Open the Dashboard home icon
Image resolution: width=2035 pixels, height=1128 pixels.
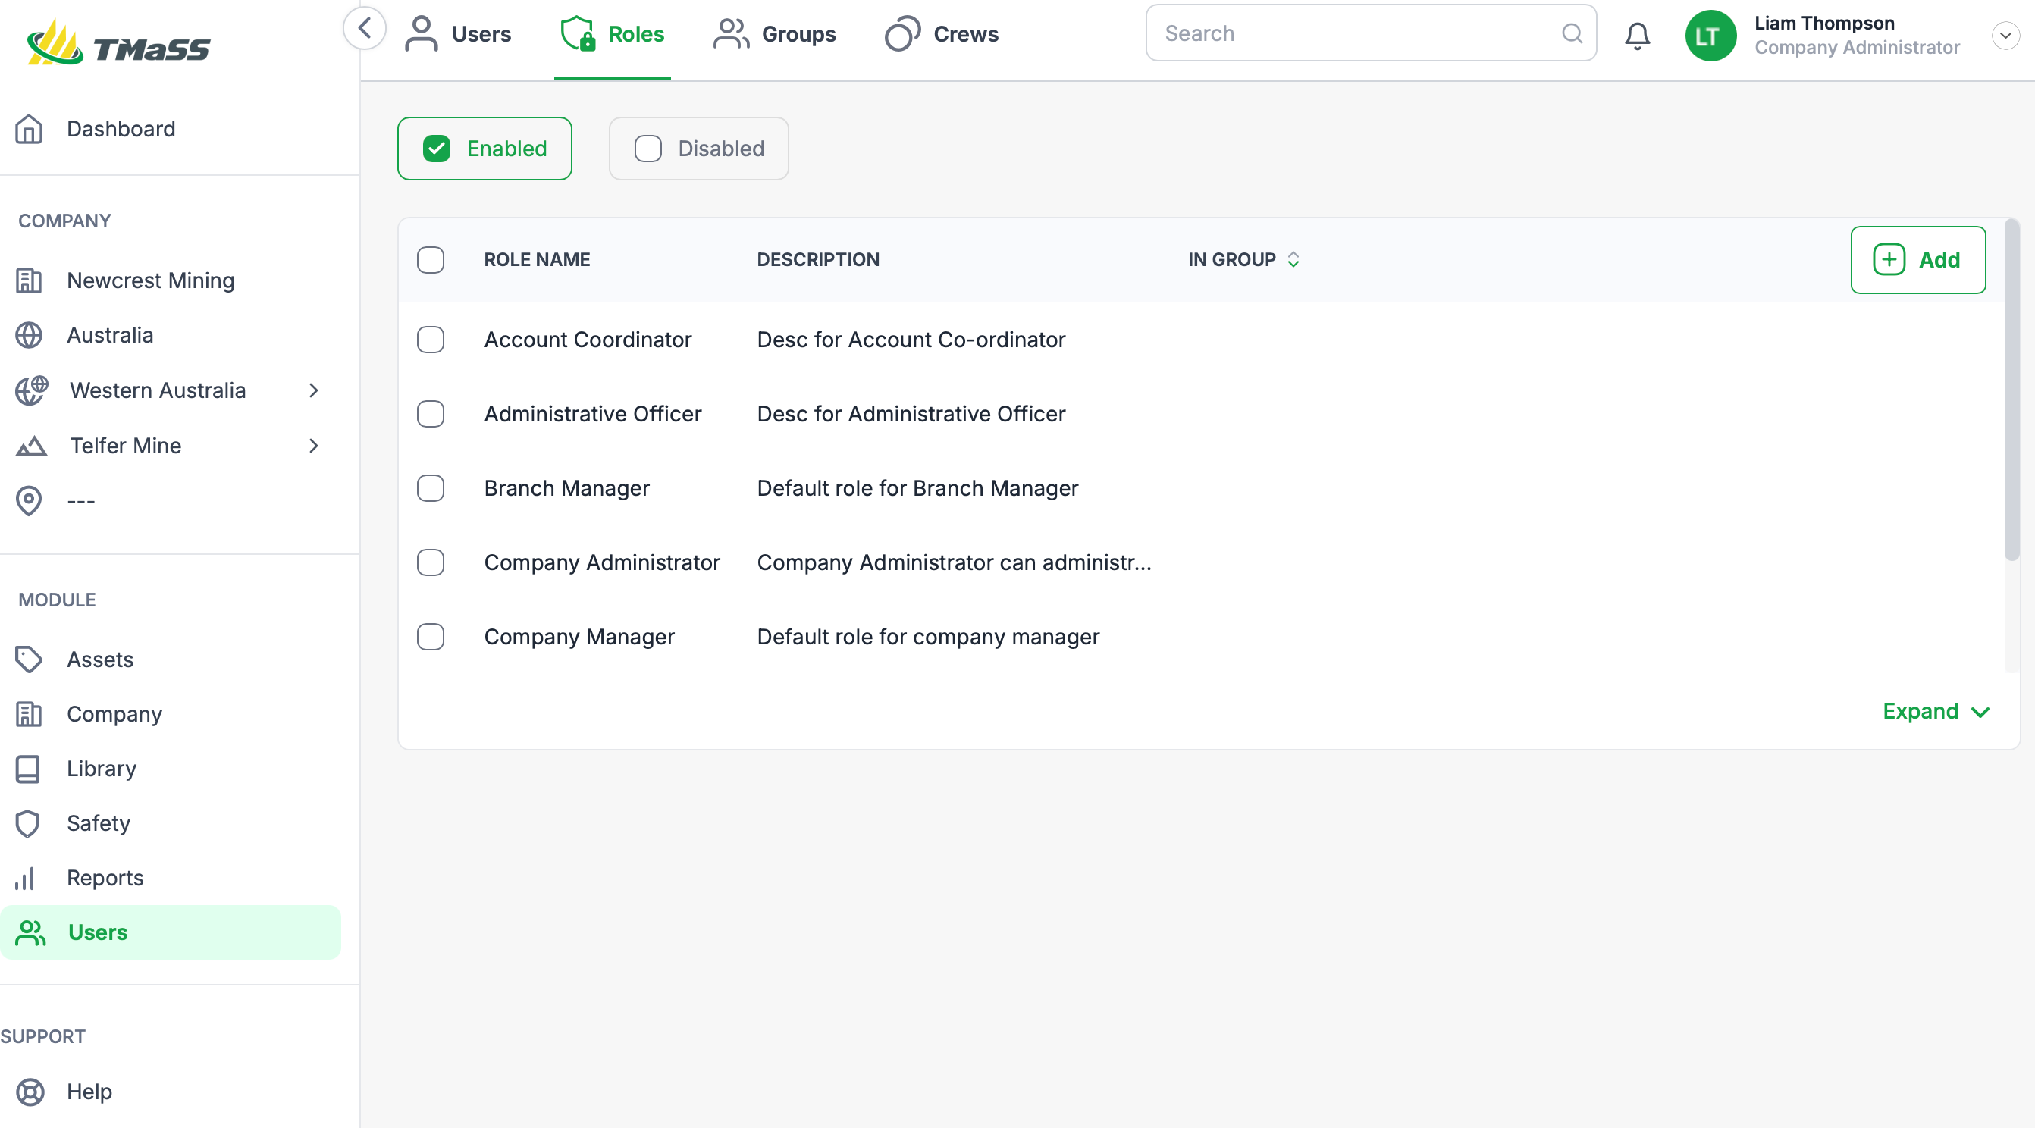pos(30,129)
